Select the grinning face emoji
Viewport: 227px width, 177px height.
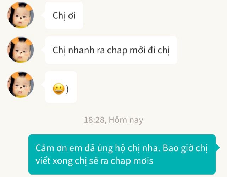coord(59,89)
